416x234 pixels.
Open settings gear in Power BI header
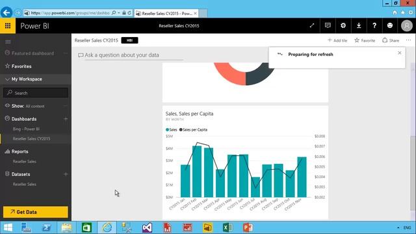point(343,25)
